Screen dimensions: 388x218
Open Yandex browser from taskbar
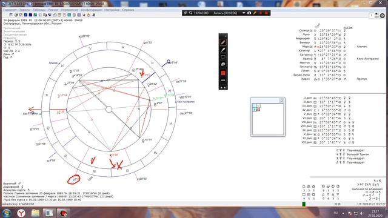tap(21, 213)
